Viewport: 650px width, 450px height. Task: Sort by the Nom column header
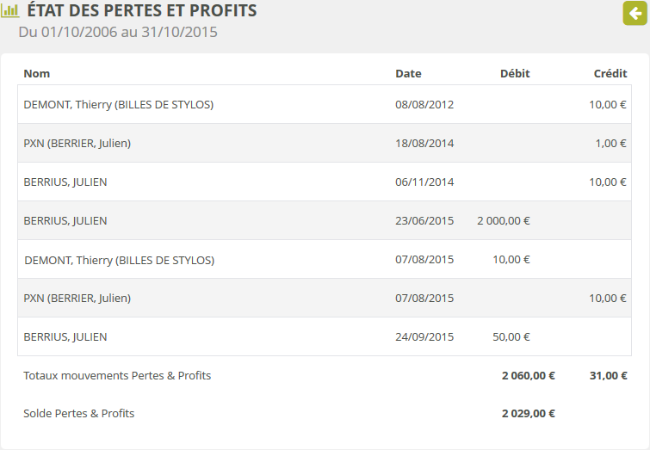point(37,74)
